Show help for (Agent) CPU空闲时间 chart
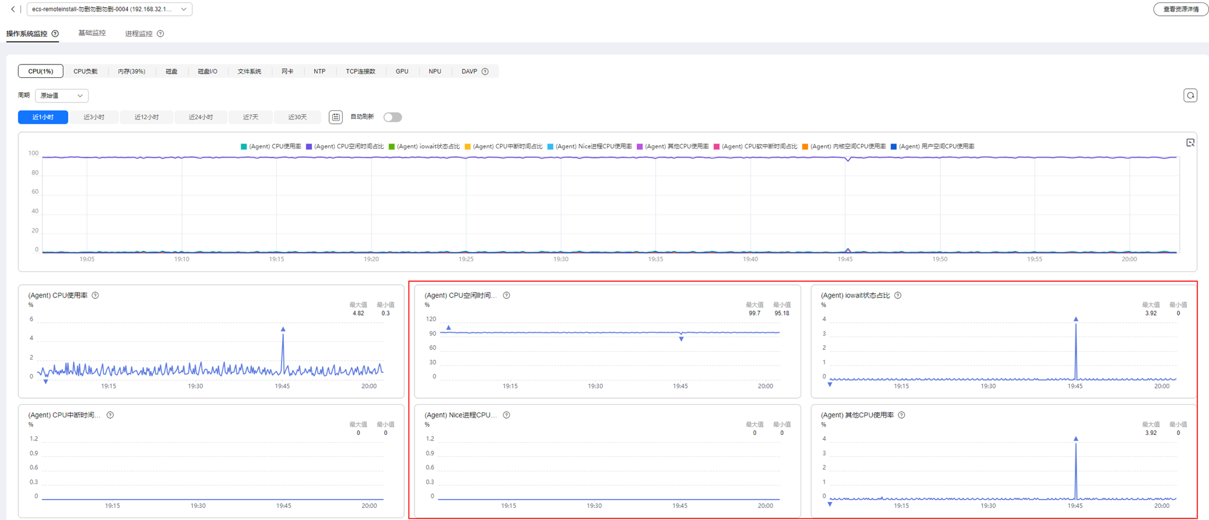Image resolution: width=1209 pixels, height=520 pixels. [506, 296]
